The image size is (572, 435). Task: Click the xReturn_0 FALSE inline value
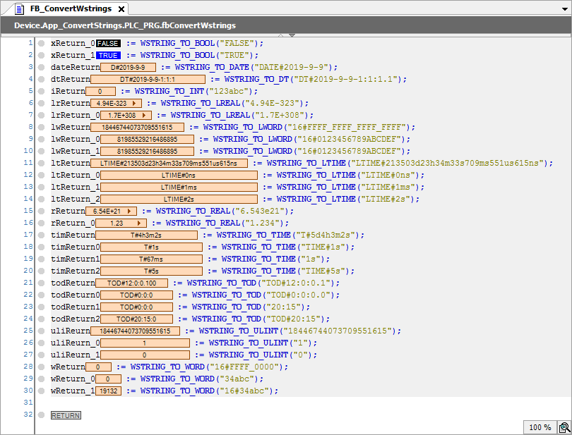click(109, 43)
